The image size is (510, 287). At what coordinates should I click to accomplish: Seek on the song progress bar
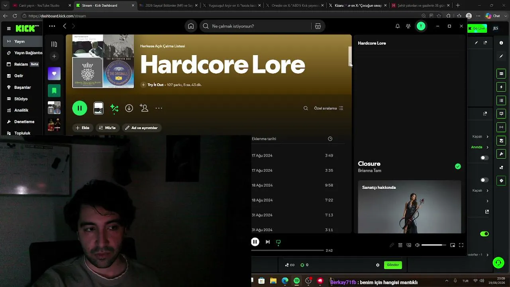[x=287, y=250]
